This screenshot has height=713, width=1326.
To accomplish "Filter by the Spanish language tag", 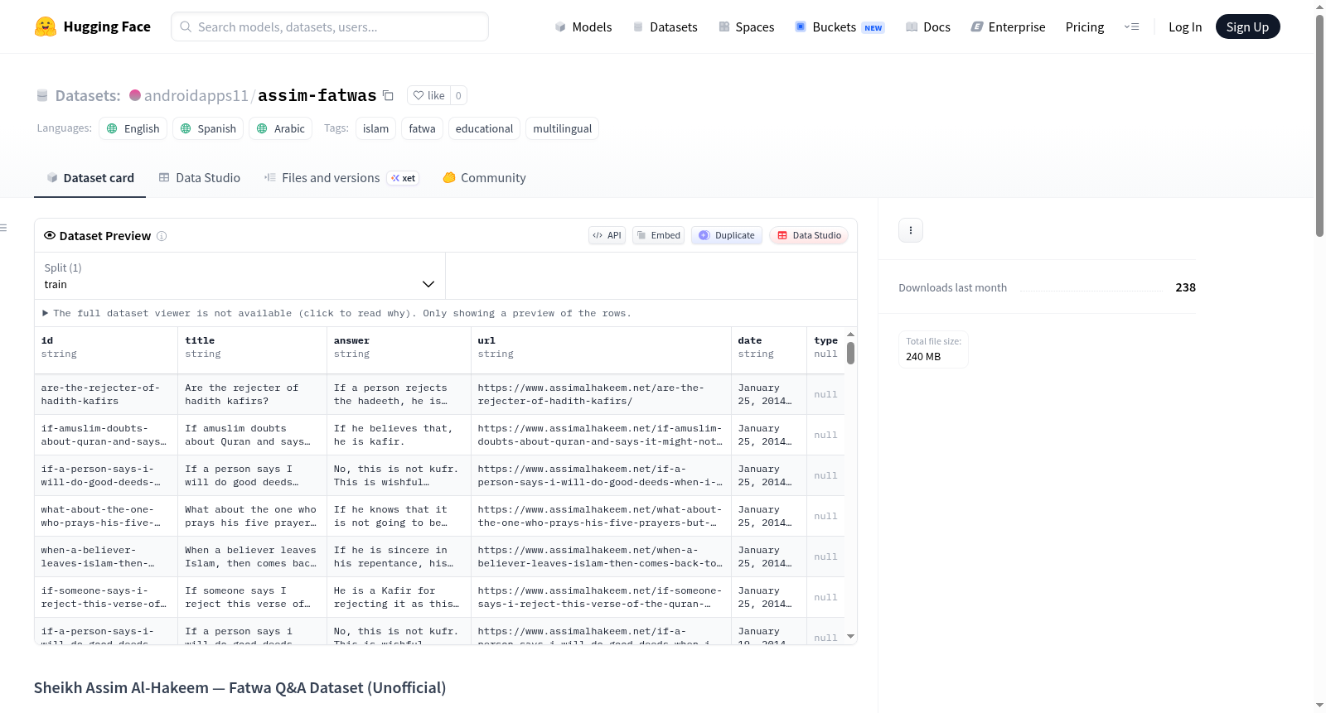I will [208, 128].
